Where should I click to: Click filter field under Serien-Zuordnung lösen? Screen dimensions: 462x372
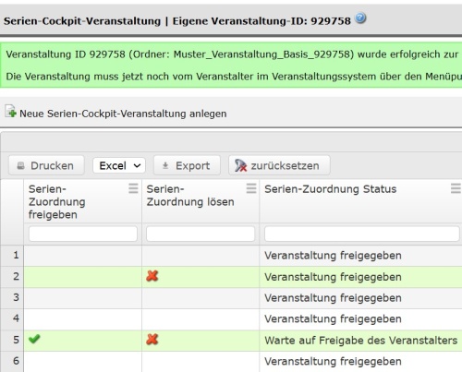pos(201,234)
